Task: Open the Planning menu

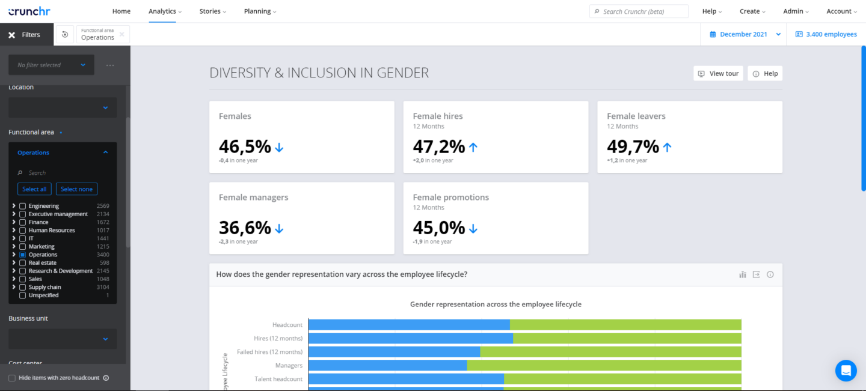Action: [x=260, y=11]
